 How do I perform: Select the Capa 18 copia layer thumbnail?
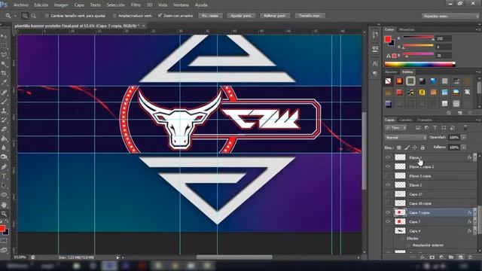(400, 203)
